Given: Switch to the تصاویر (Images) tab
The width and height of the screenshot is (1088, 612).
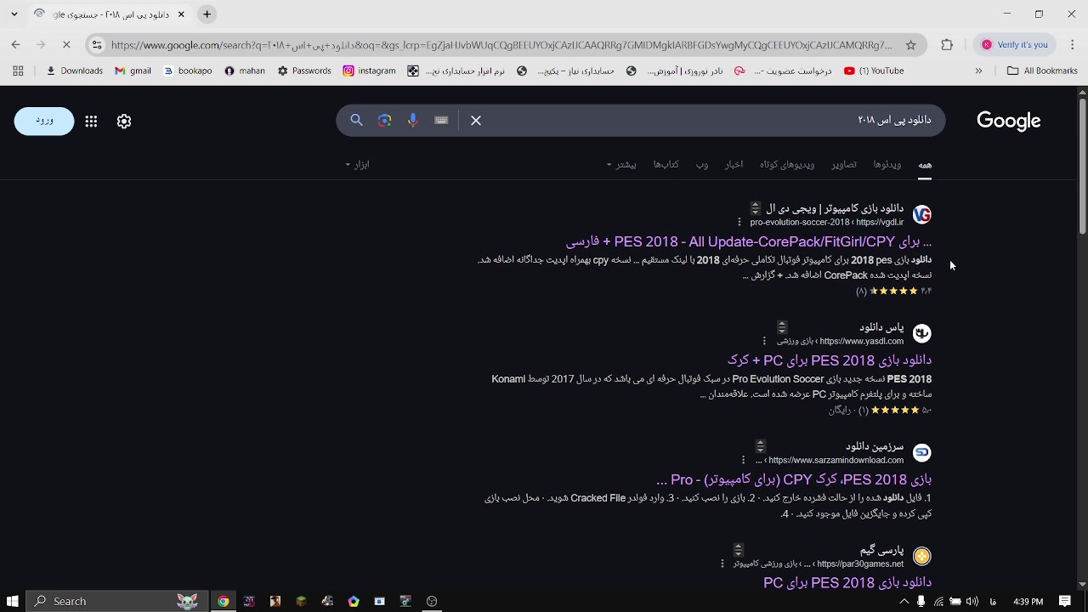Looking at the screenshot, I should tap(844, 165).
